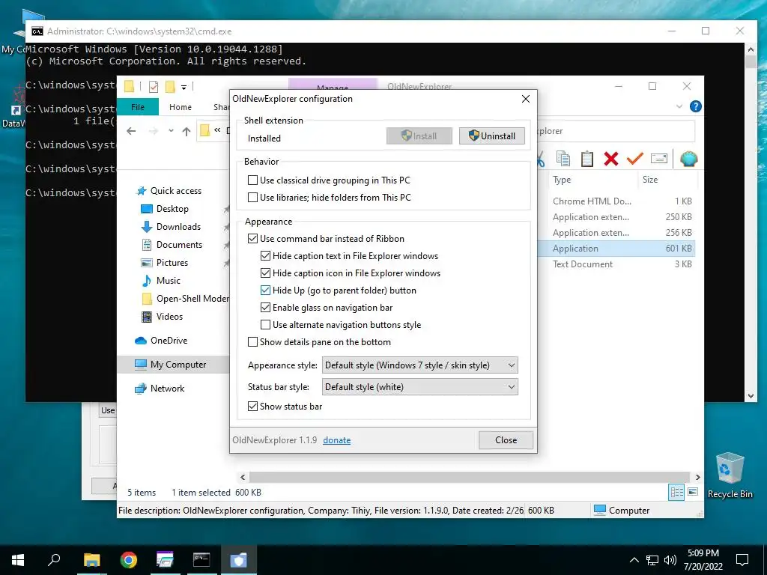
Task: Open File Explorer from taskbar
Action: coord(91,560)
